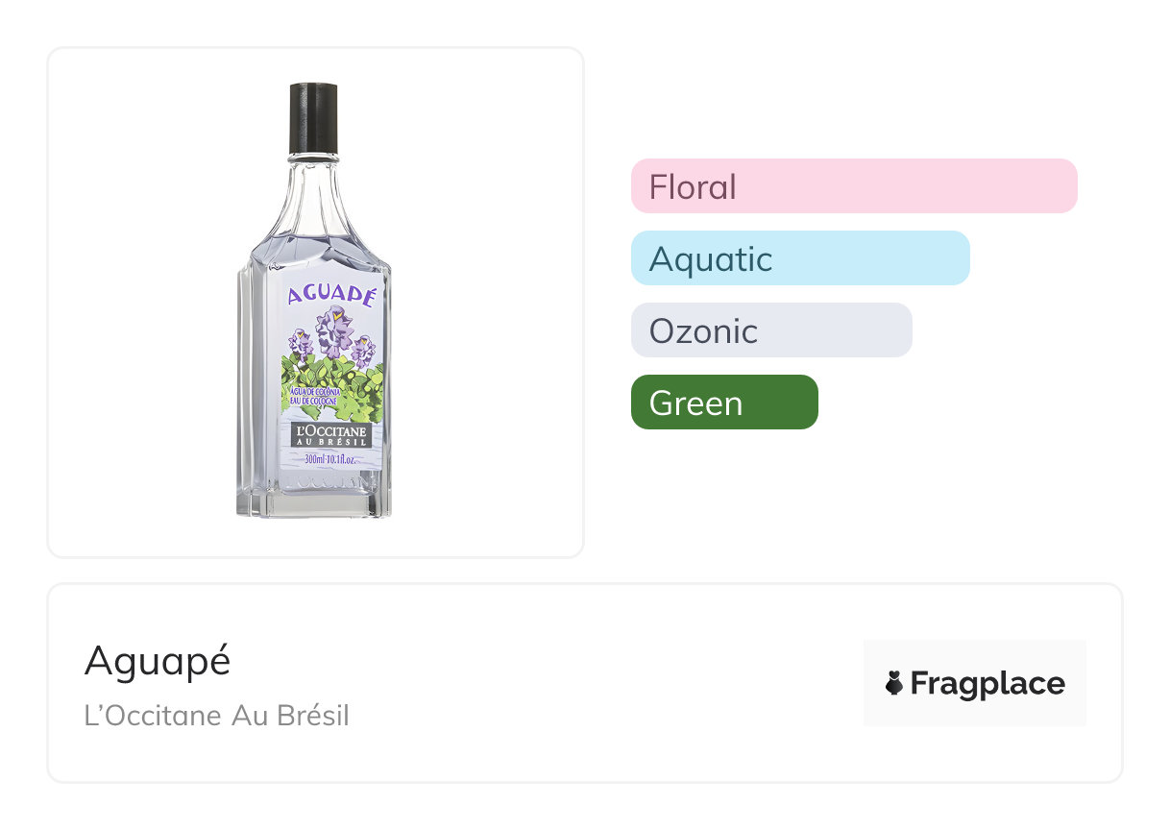Click the Aguapé fragrance title

coord(158,661)
